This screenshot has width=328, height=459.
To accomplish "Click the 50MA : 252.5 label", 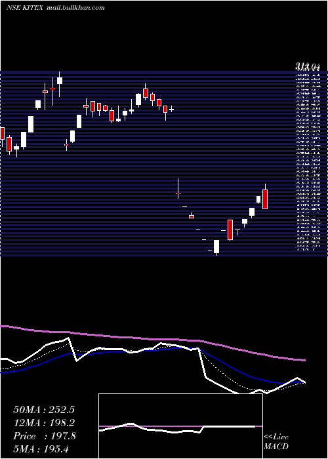I will tap(44, 410).
